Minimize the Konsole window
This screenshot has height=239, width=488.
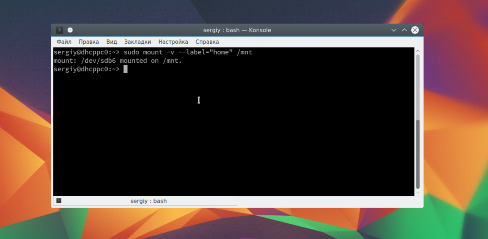coord(394,30)
